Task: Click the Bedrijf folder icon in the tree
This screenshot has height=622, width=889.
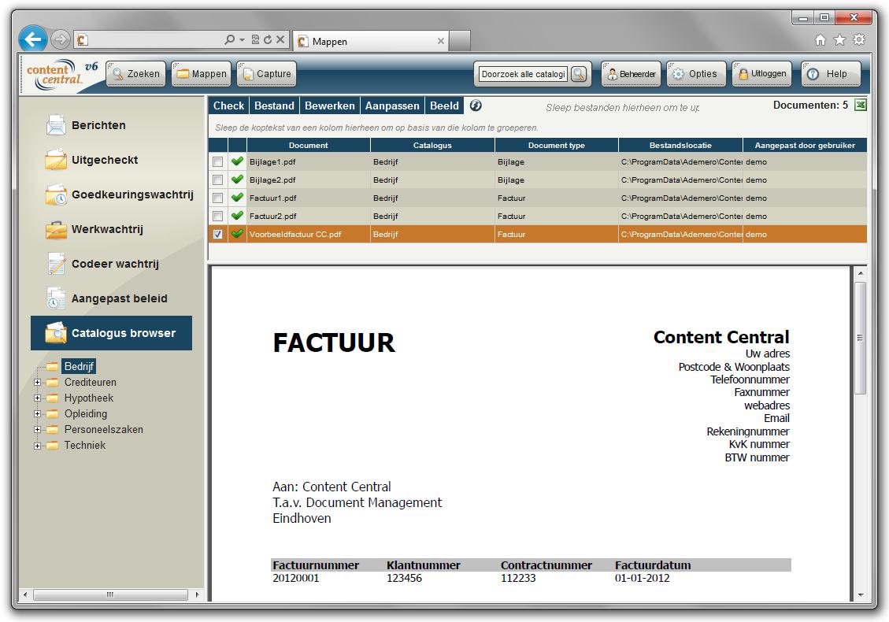Action: (52, 366)
